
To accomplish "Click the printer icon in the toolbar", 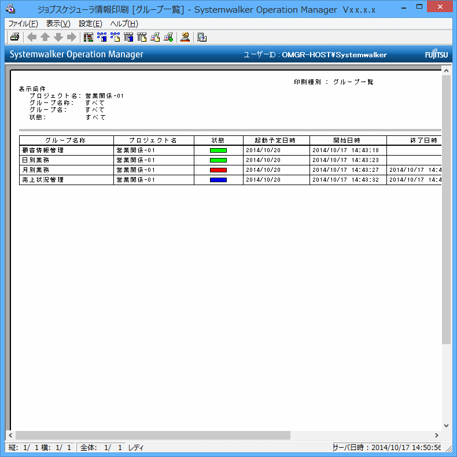I will click(14, 37).
